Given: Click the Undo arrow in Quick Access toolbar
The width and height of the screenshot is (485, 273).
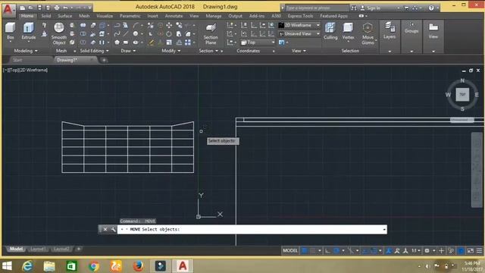Looking at the screenshot, I should click(x=65, y=8).
